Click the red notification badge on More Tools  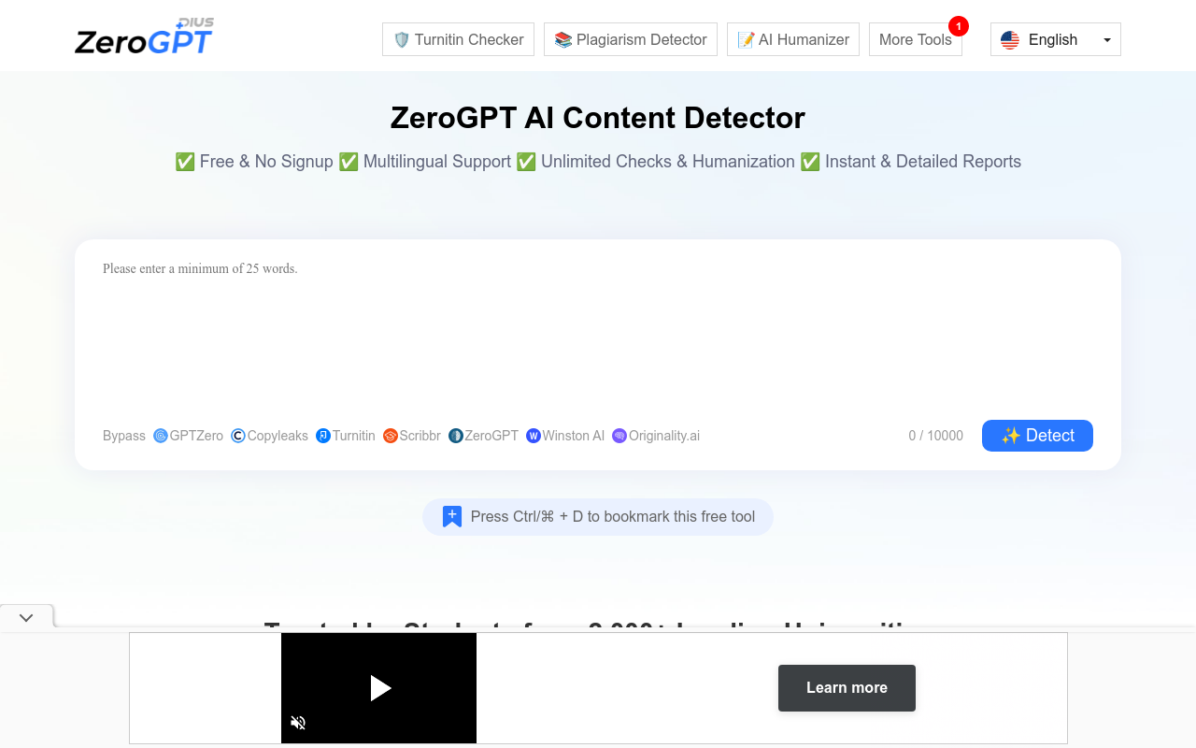click(958, 26)
